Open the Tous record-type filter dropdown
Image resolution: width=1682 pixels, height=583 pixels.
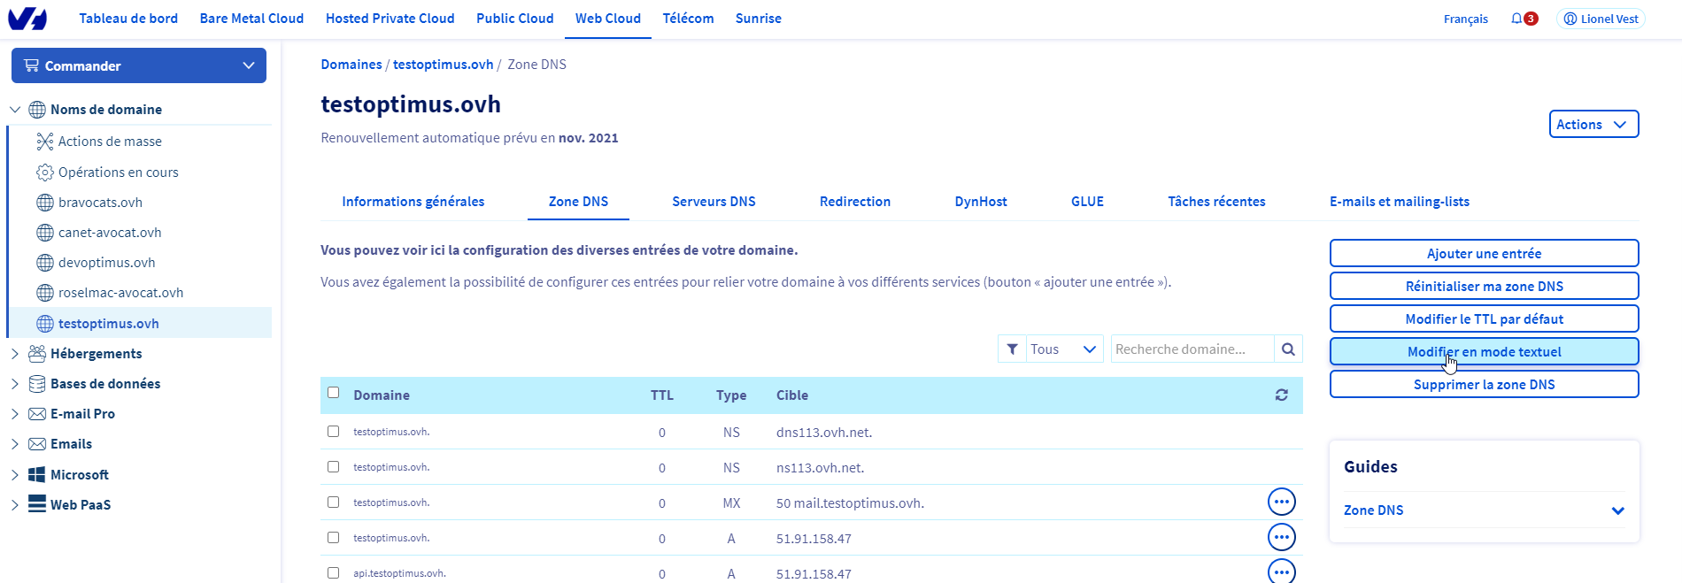point(1063,349)
